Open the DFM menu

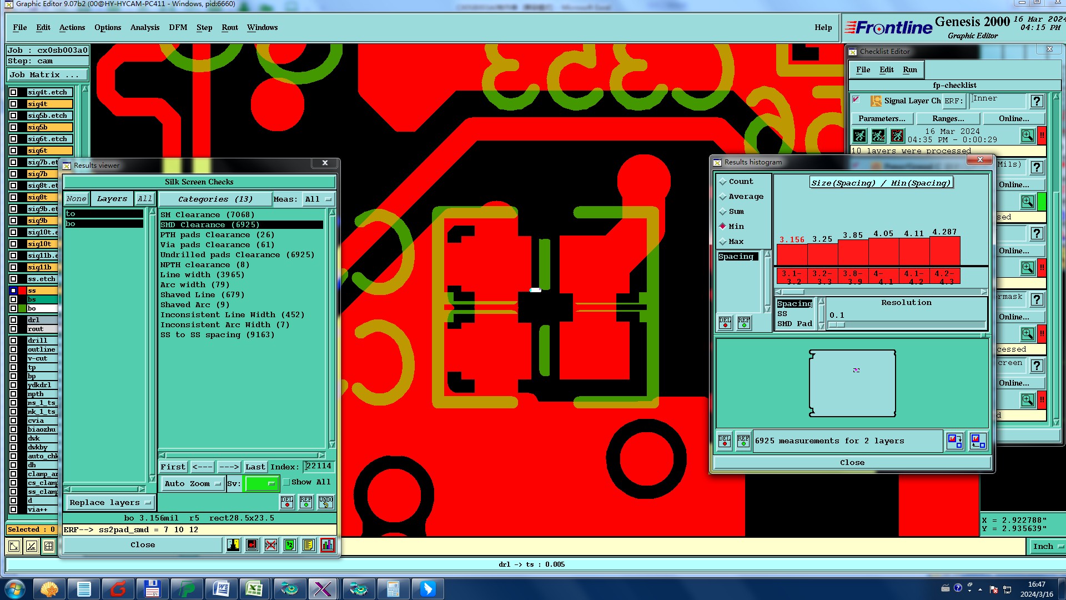click(178, 27)
